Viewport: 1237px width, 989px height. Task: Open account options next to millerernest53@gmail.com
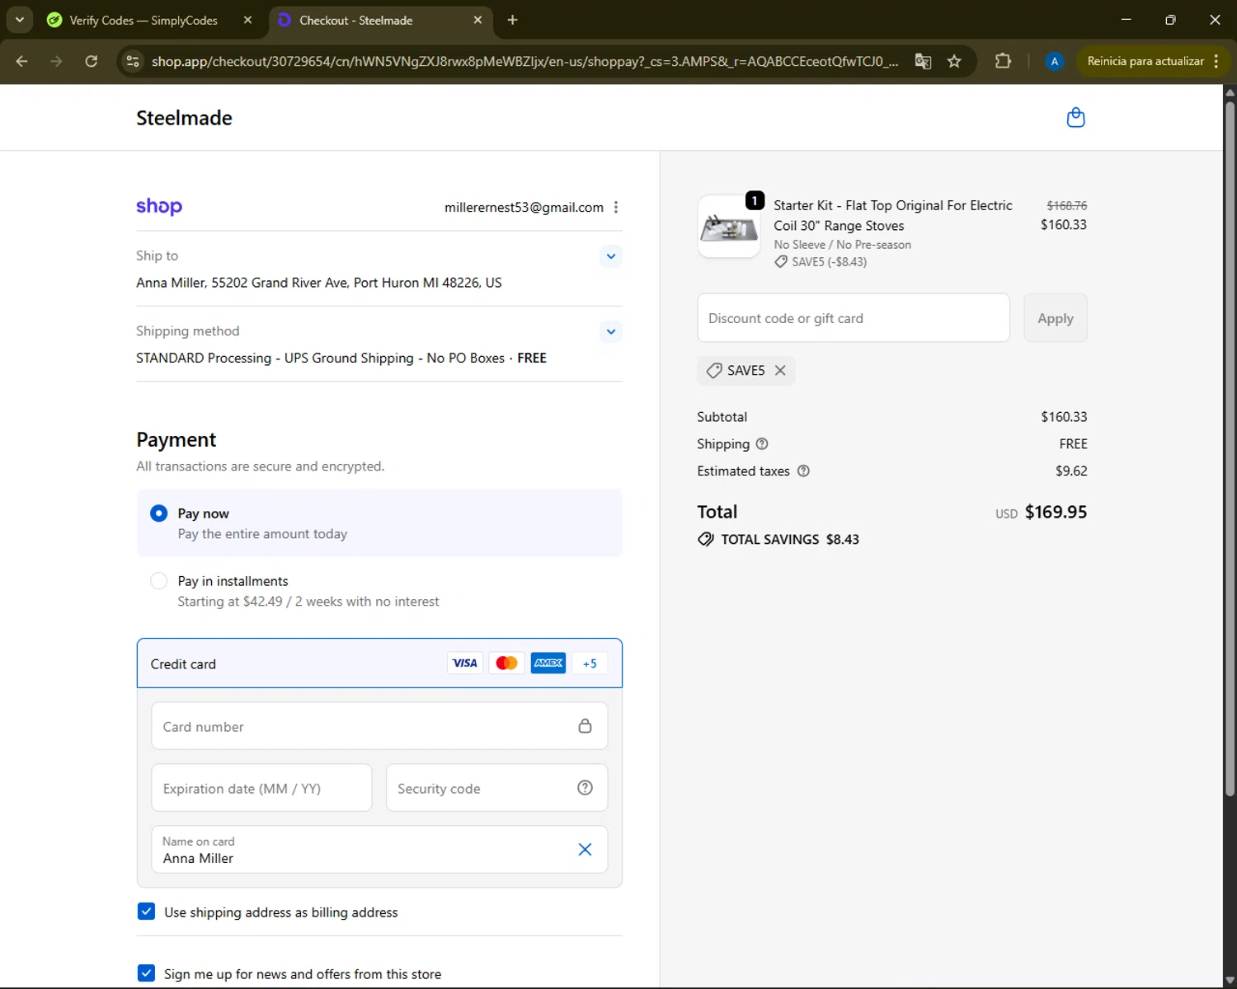[616, 208]
